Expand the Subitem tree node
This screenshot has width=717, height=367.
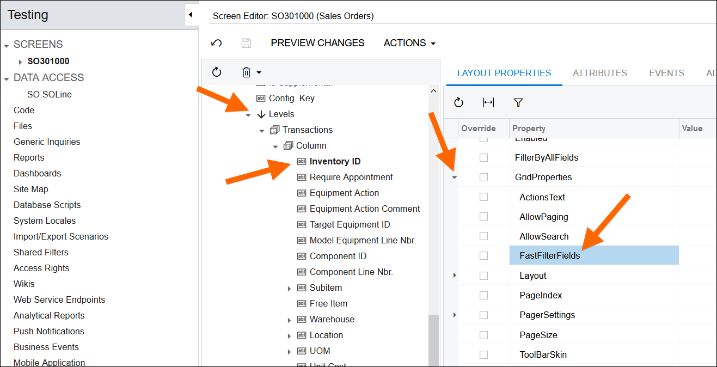pyautogui.click(x=290, y=288)
